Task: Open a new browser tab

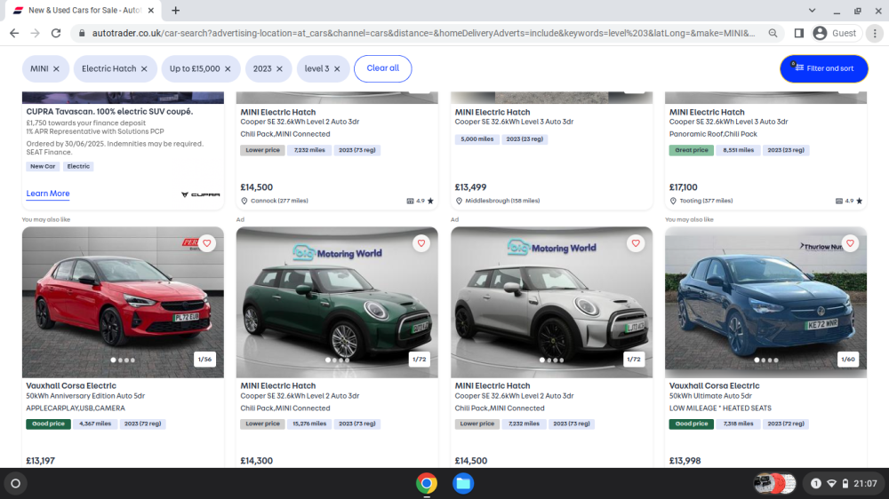Action: click(176, 10)
